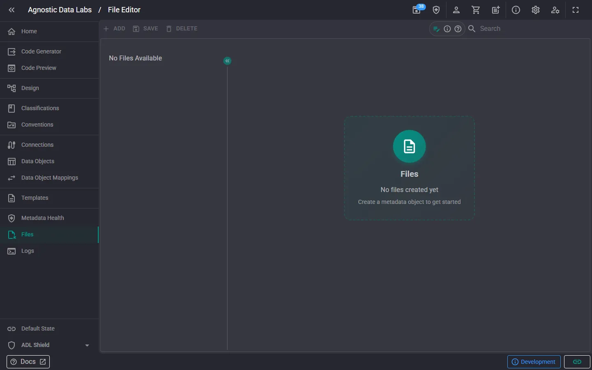Image resolution: width=592 pixels, height=370 pixels.
Task: Click the No Files Available text
Action: point(135,58)
